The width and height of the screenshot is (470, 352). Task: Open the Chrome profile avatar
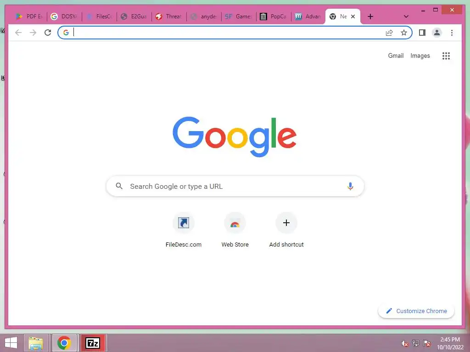coord(437,33)
